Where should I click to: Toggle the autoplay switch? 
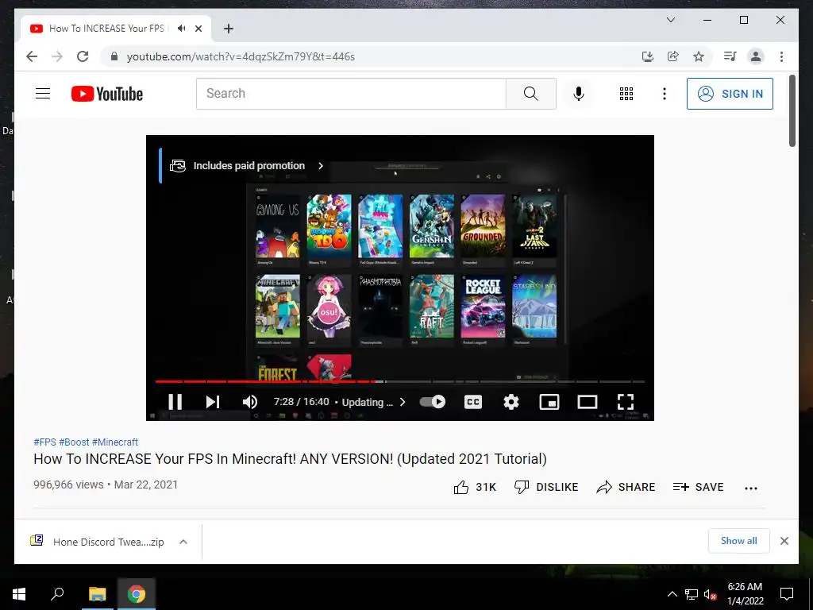433,401
